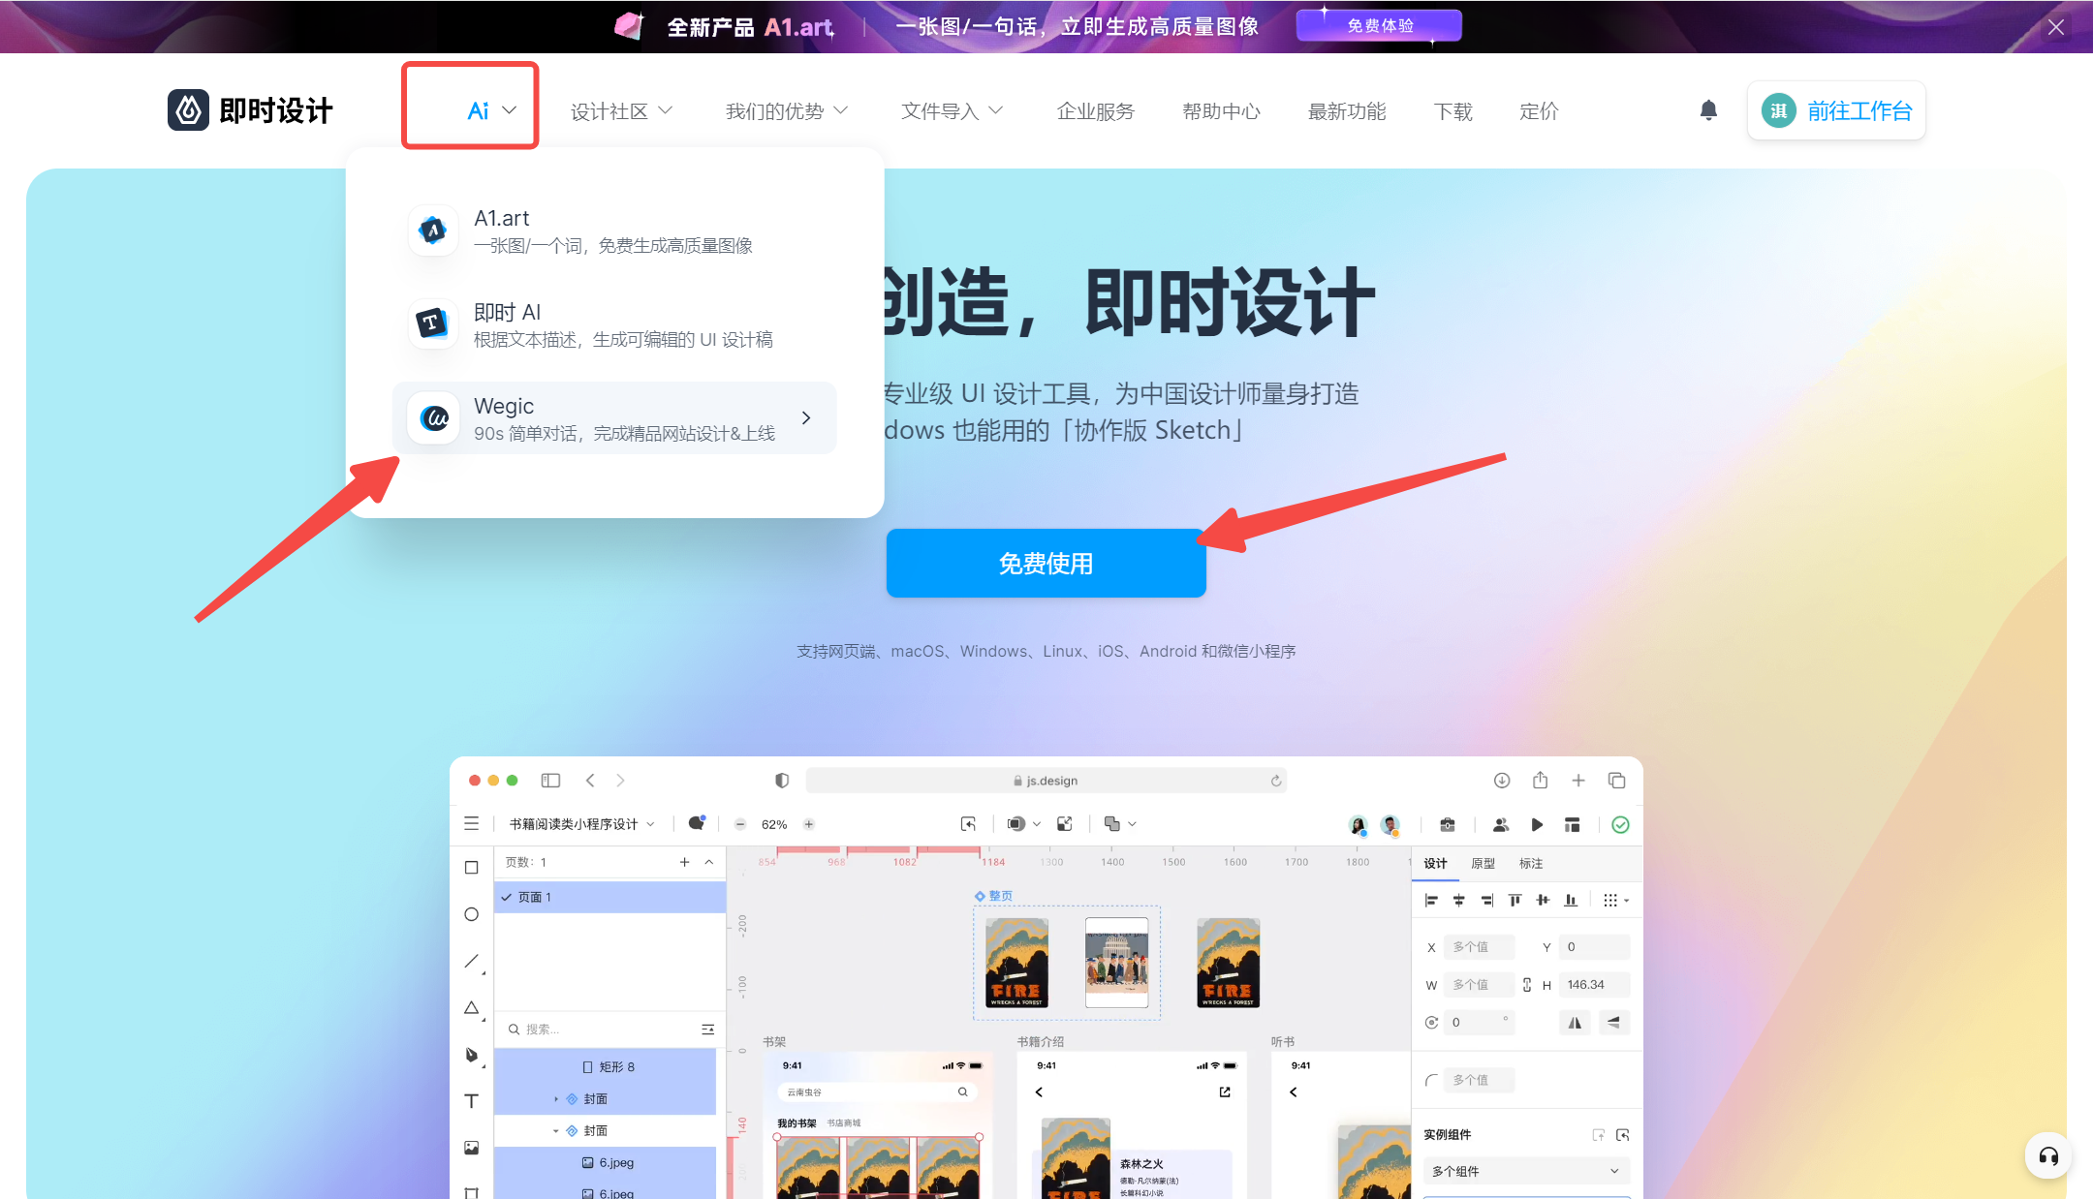Select the text tool
2093x1199 pixels.
[x=472, y=1101]
